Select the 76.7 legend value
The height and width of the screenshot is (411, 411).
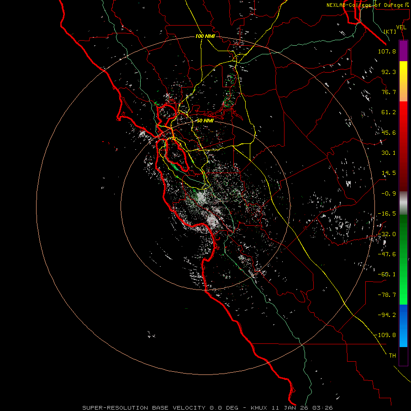389,92
